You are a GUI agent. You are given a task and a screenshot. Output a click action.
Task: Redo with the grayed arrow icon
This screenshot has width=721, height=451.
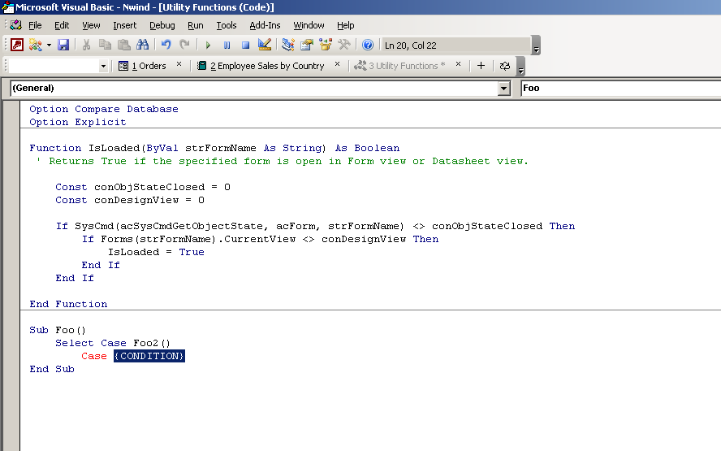pyautogui.click(x=184, y=45)
